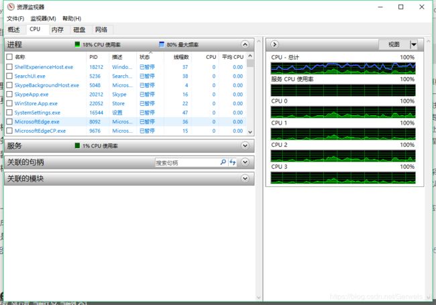Viewport: 436px width, 305px height.
Task: Switch to the 内存 tab
Action: [58, 29]
